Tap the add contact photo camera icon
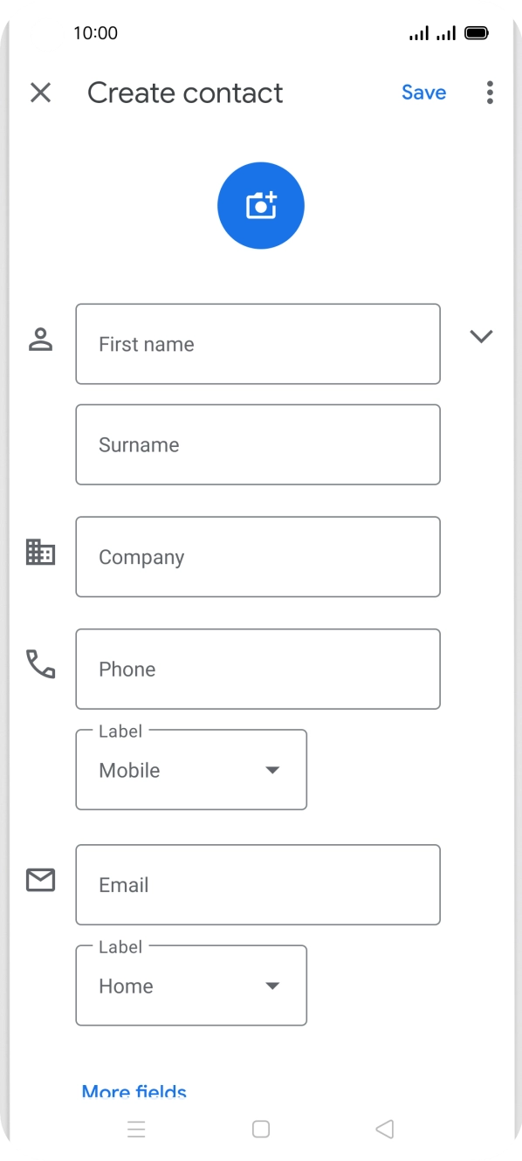The height and width of the screenshot is (1161, 522). point(260,205)
